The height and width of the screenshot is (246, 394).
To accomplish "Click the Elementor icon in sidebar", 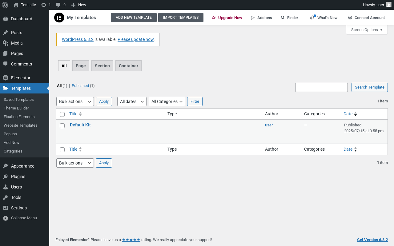I will point(6,78).
